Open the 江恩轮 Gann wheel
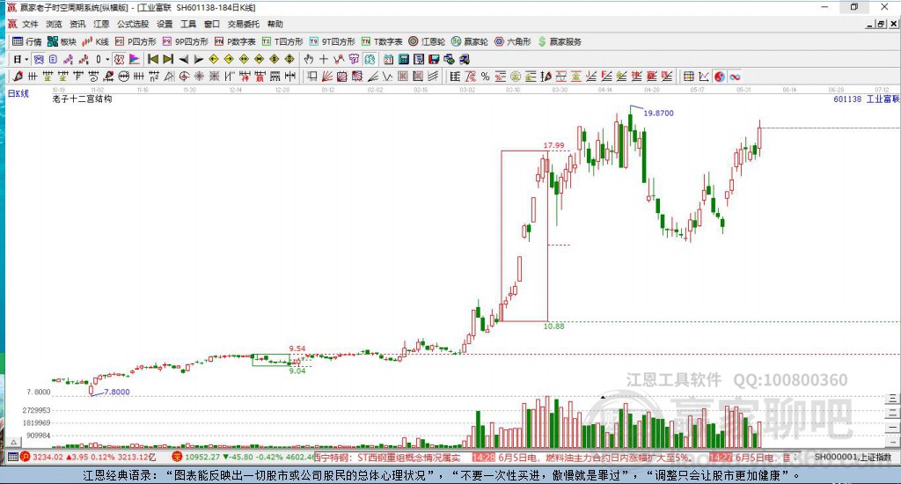Viewport: 901px width, 484px height. pyautogui.click(x=427, y=41)
